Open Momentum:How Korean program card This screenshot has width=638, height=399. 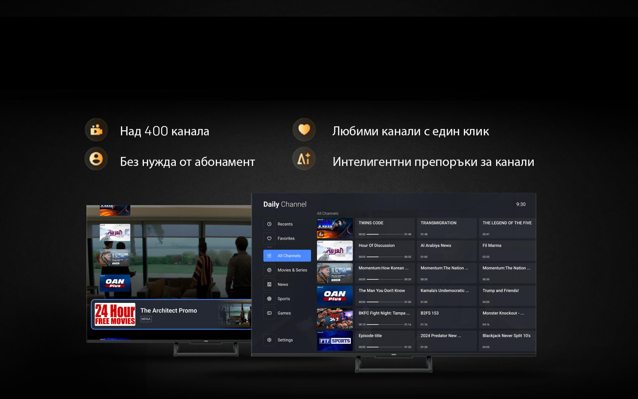(385, 273)
